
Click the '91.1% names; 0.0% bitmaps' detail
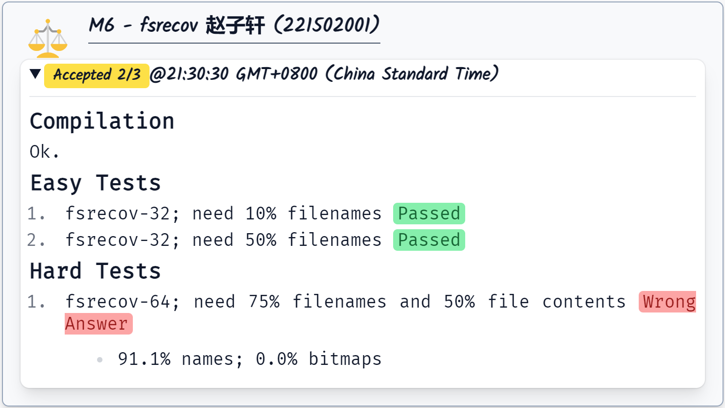coord(250,359)
